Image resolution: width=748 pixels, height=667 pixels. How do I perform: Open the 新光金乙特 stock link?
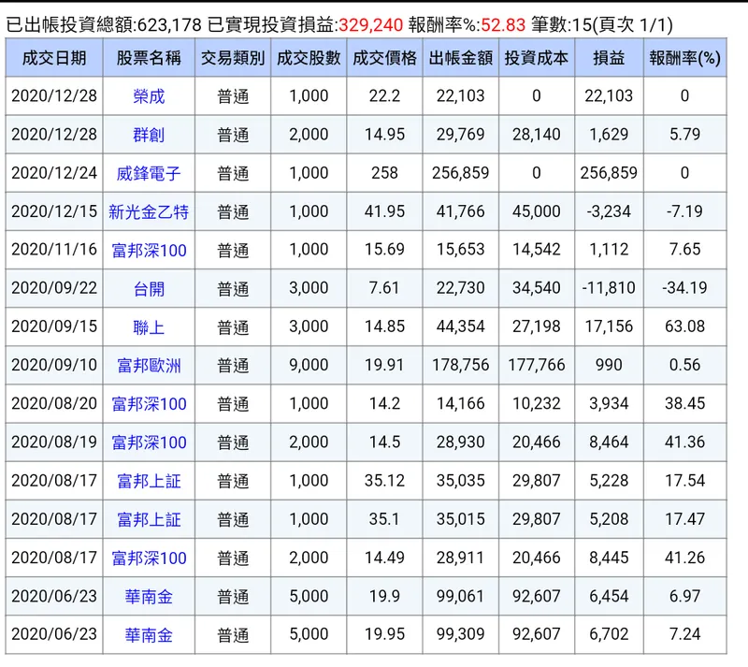(x=149, y=211)
